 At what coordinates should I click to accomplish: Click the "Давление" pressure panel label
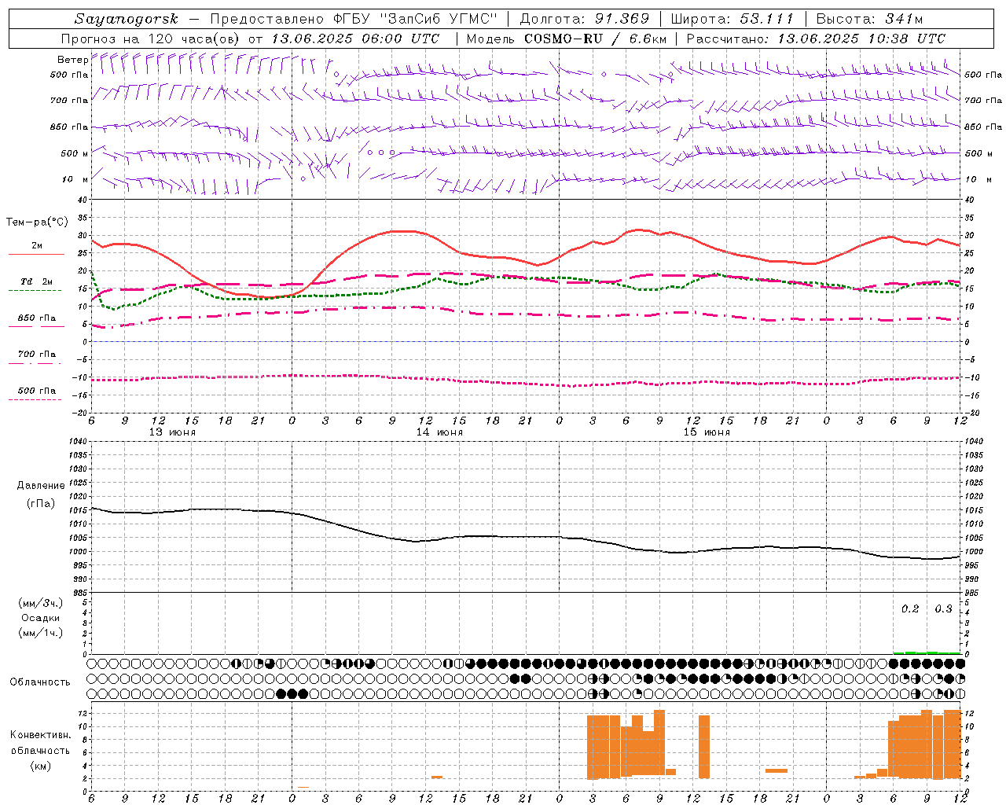pyautogui.click(x=41, y=486)
